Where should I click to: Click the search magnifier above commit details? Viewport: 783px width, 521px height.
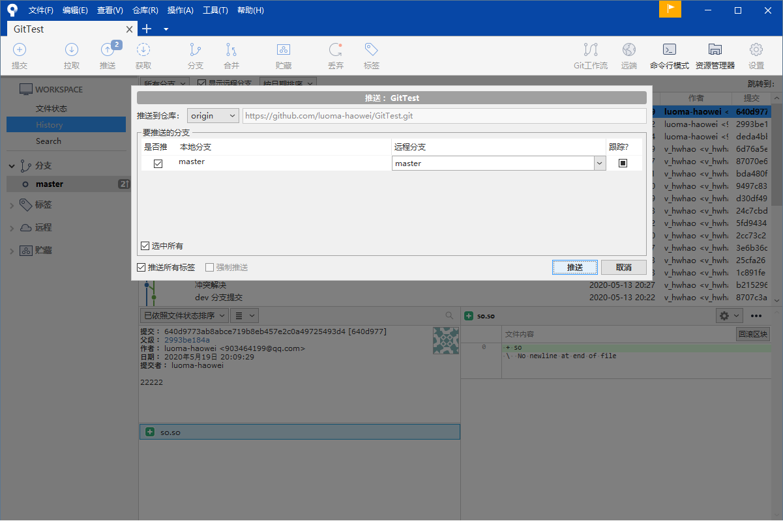[449, 315]
